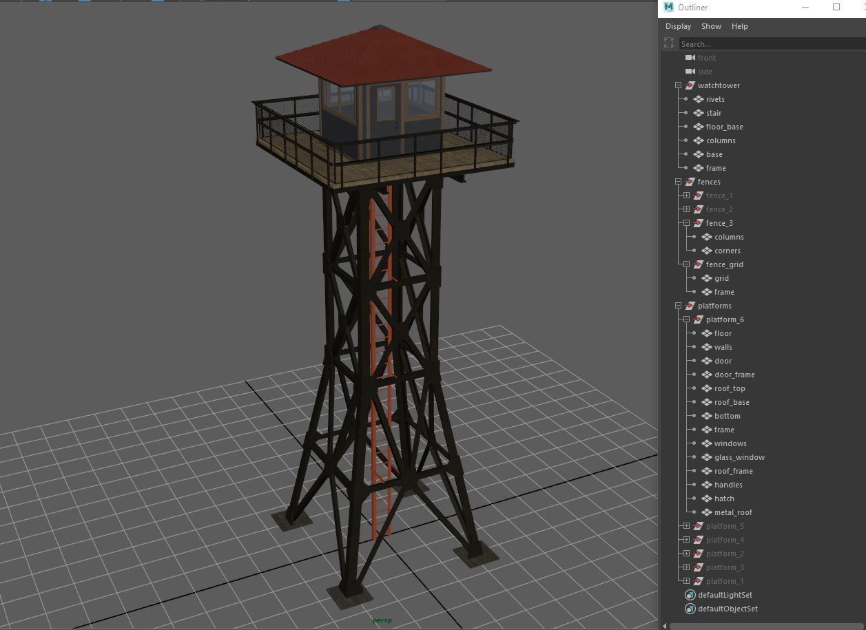The height and width of the screenshot is (630, 866).
Task: Select frame under fence_grid
Action: click(x=724, y=292)
